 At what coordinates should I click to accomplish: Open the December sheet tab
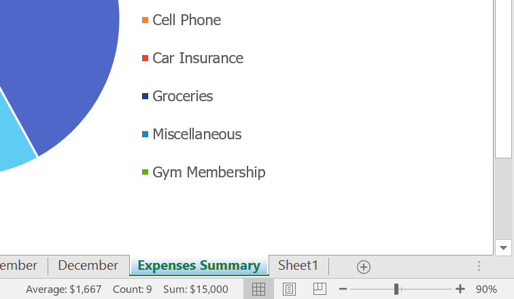tap(88, 266)
